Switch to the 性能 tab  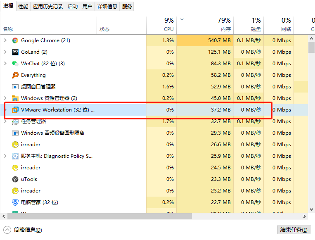pyautogui.click(x=23, y=7)
